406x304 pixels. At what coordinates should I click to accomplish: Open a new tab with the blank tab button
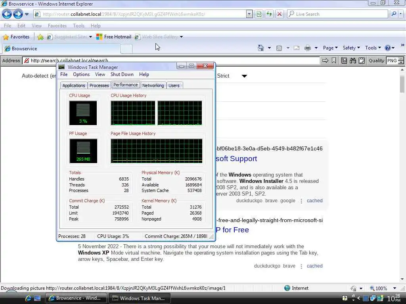pos(126,49)
